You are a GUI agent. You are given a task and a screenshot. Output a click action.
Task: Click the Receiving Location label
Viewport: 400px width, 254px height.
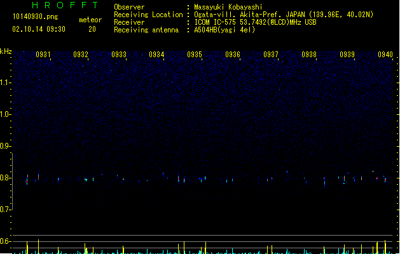148,15
